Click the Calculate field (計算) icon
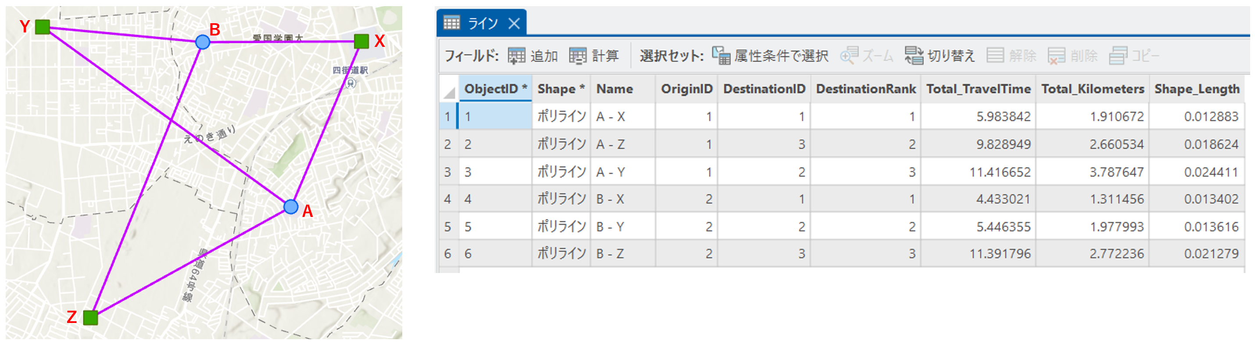Image resolution: width=1255 pixels, height=344 pixels. (x=578, y=56)
